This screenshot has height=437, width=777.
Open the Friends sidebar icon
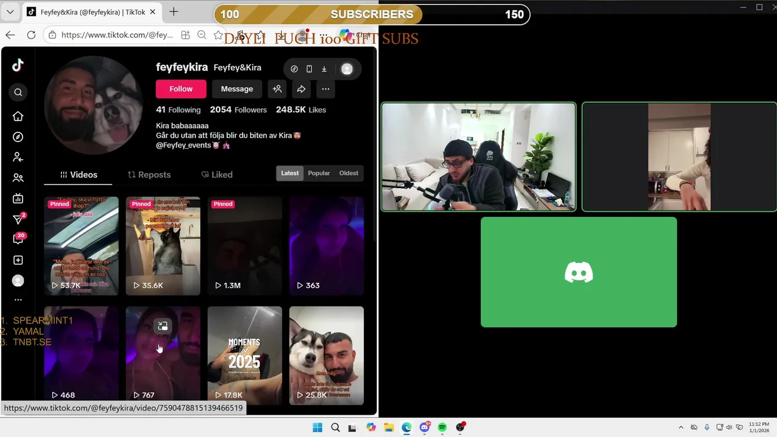tap(18, 178)
